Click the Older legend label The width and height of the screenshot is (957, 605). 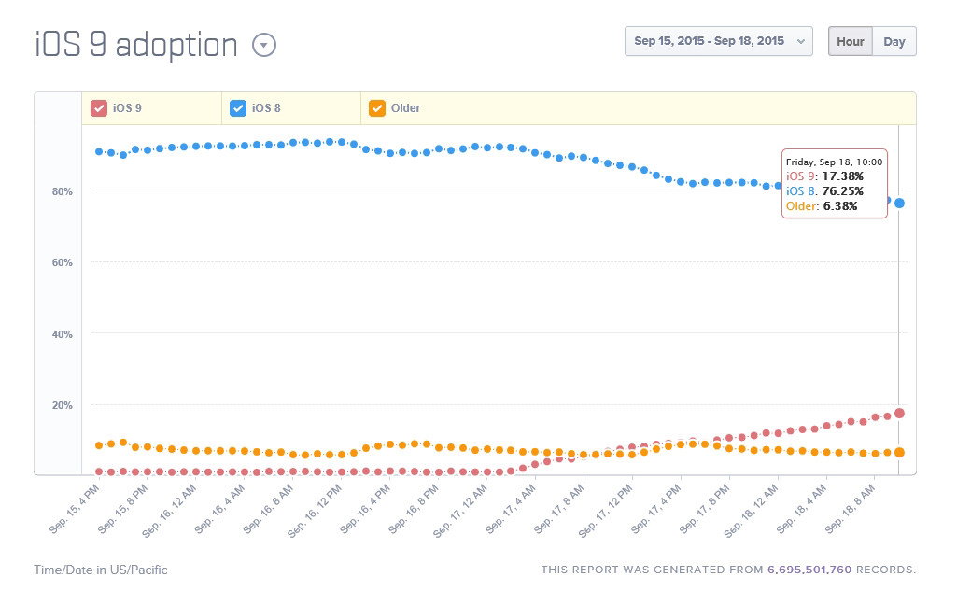(x=406, y=108)
